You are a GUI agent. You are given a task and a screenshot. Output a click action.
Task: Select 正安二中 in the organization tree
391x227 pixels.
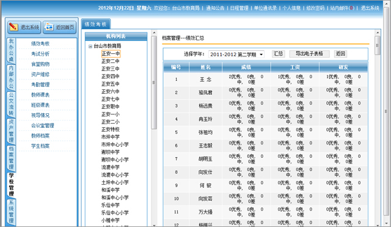(x=110, y=61)
